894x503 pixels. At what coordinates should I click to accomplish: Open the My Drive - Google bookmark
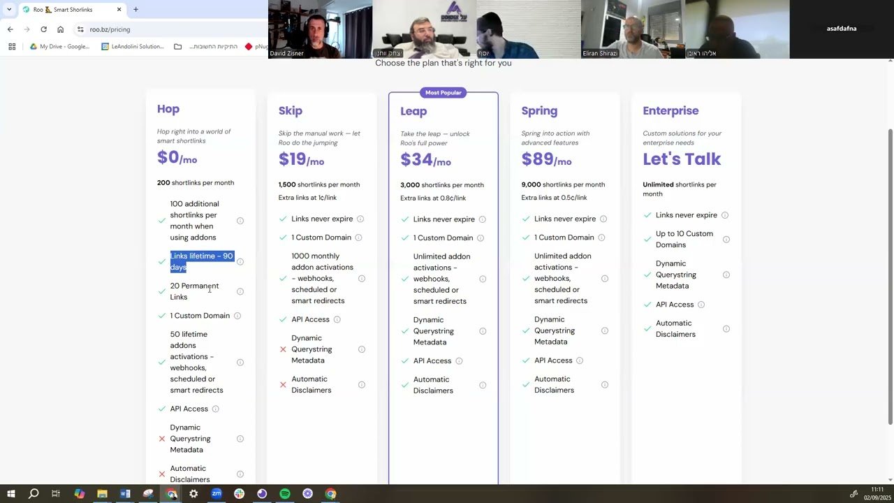[59, 47]
